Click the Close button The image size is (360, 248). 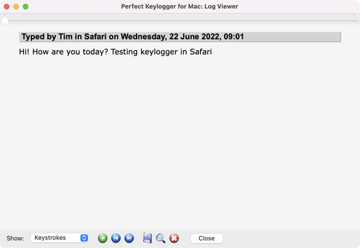207,238
